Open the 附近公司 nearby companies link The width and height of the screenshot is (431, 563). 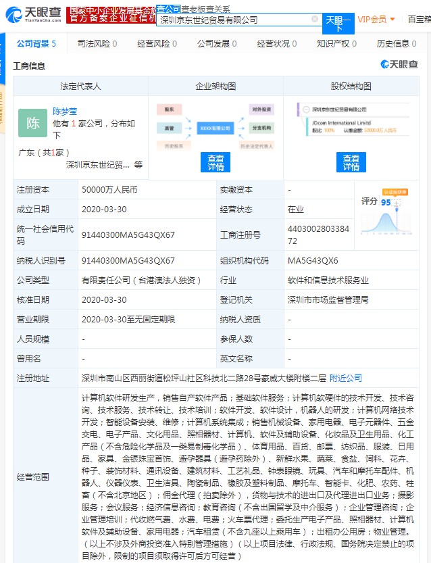point(346,378)
